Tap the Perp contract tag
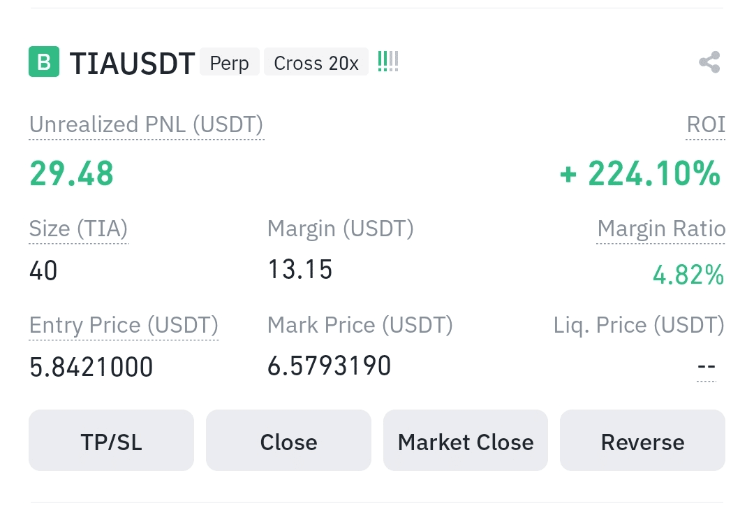 tap(229, 63)
